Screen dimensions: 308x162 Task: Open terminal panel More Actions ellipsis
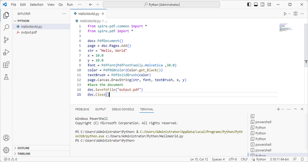point(289,109)
